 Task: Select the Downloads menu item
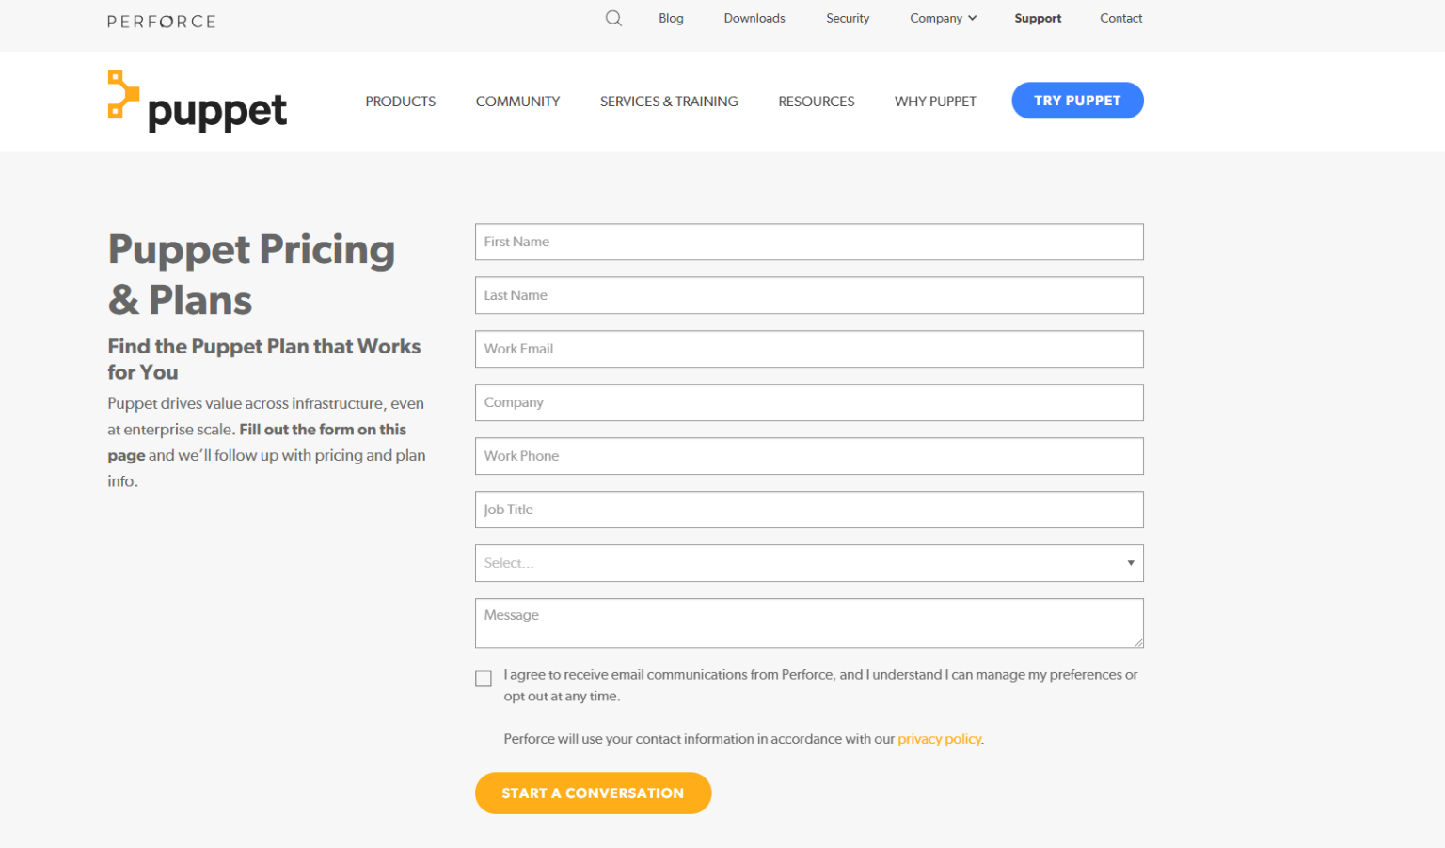tap(754, 18)
